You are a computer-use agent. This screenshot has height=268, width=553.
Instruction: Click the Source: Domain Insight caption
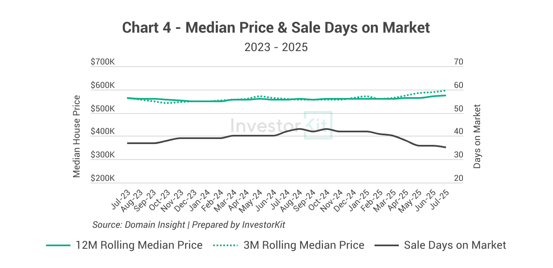pos(189,225)
